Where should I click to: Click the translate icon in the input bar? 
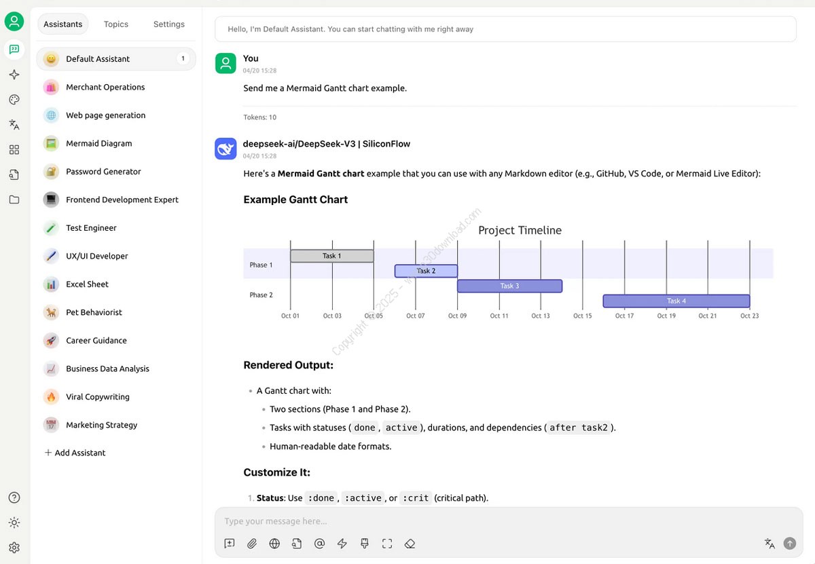coord(769,544)
